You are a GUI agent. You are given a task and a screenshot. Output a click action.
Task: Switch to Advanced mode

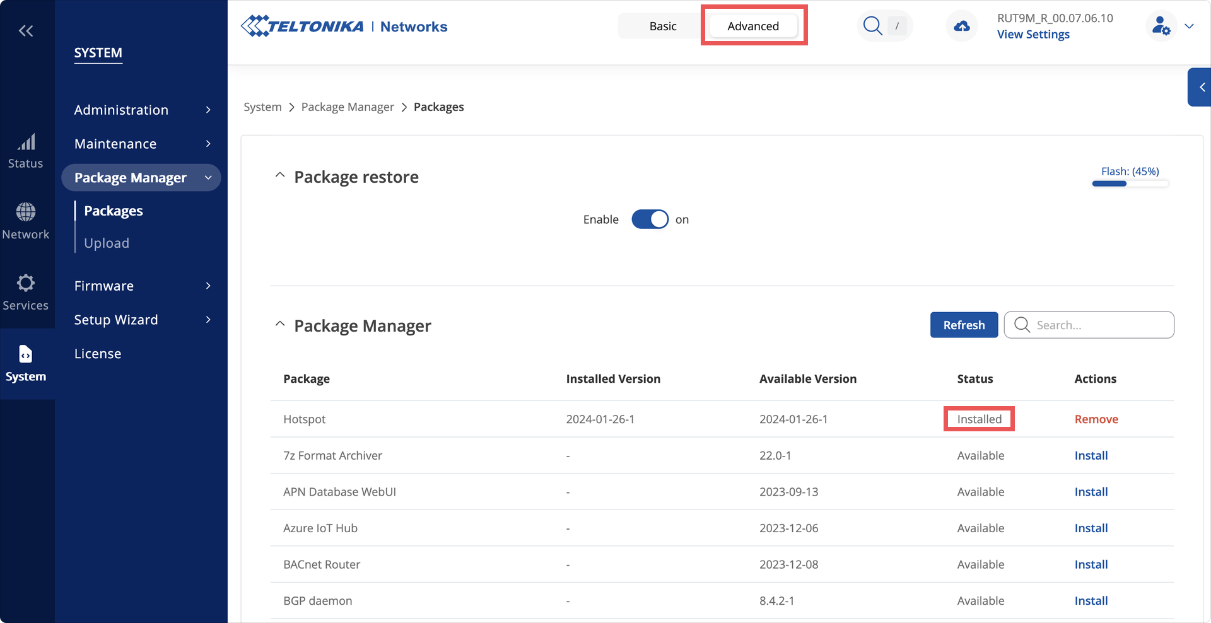click(753, 26)
